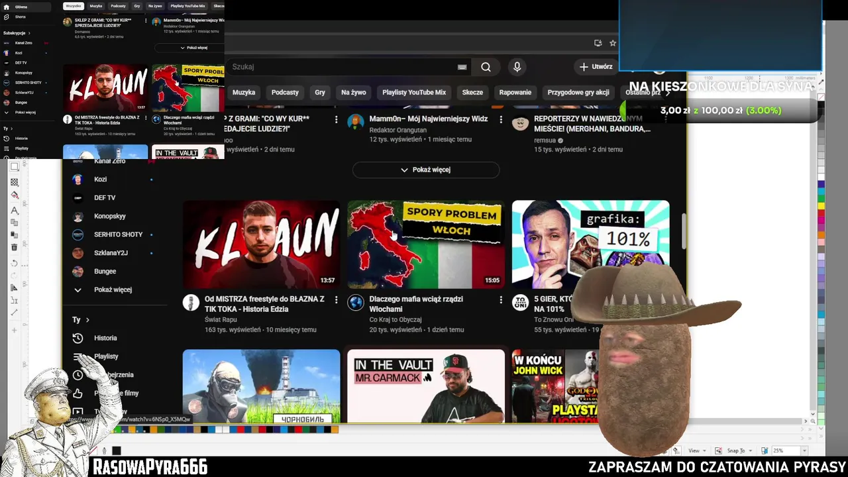The width and height of the screenshot is (848, 477).
Task: Click the Utwórz create button
Action: pyautogui.click(x=596, y=67)
